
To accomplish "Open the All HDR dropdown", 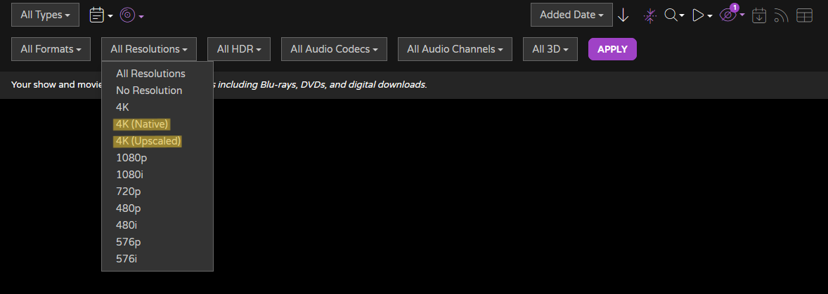I will tap(239, 49).
